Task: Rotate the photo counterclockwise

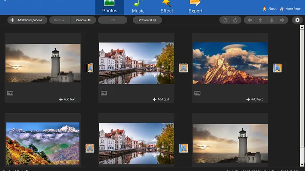Action: 225,20
